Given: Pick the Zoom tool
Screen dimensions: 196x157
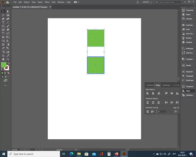Looking at the screenshot, I should coord(8,59).
